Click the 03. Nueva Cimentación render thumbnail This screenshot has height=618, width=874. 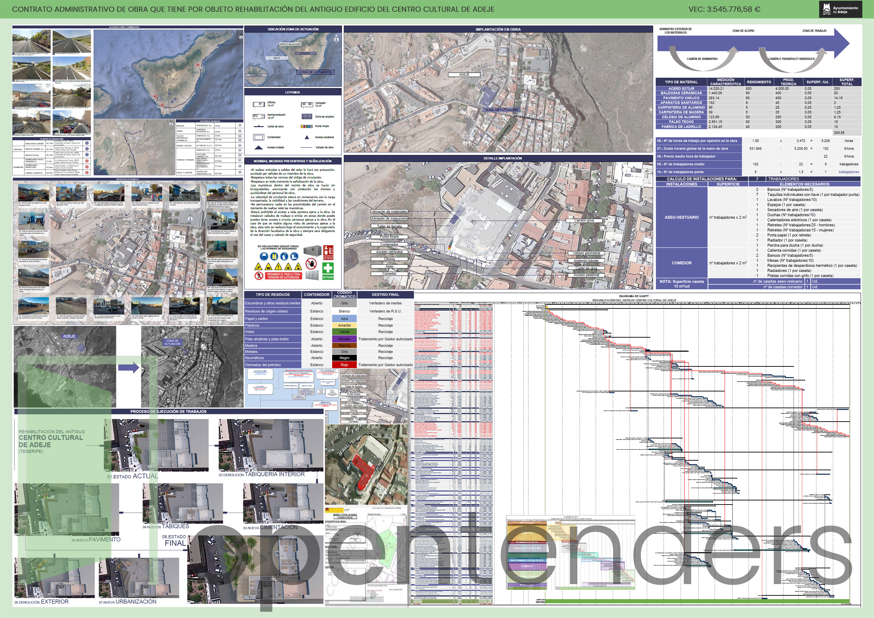click(x=283, y=504)
